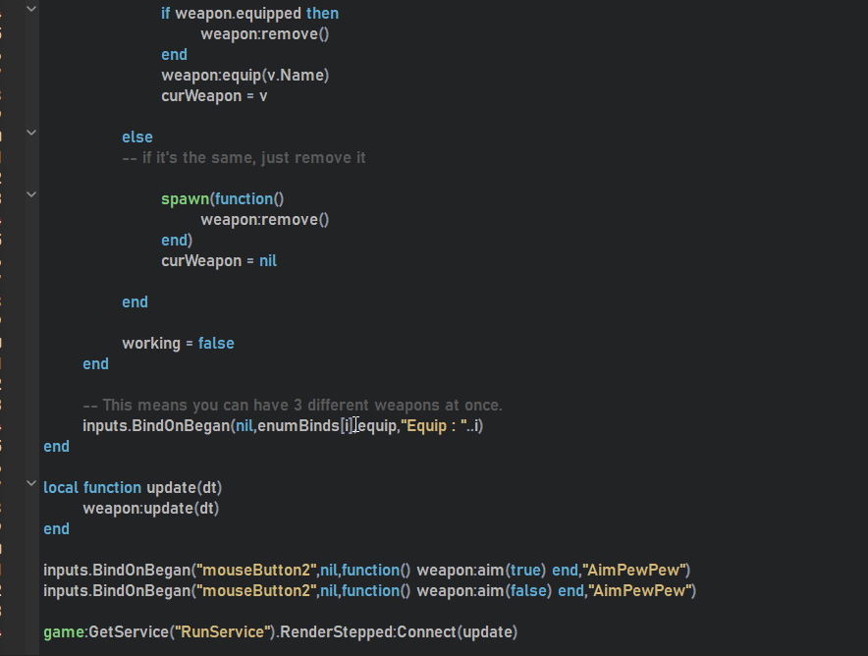Click the weapon:aim(false) BindOnBegan line
The image size is (868, 656).
click(x=370, y=590)
